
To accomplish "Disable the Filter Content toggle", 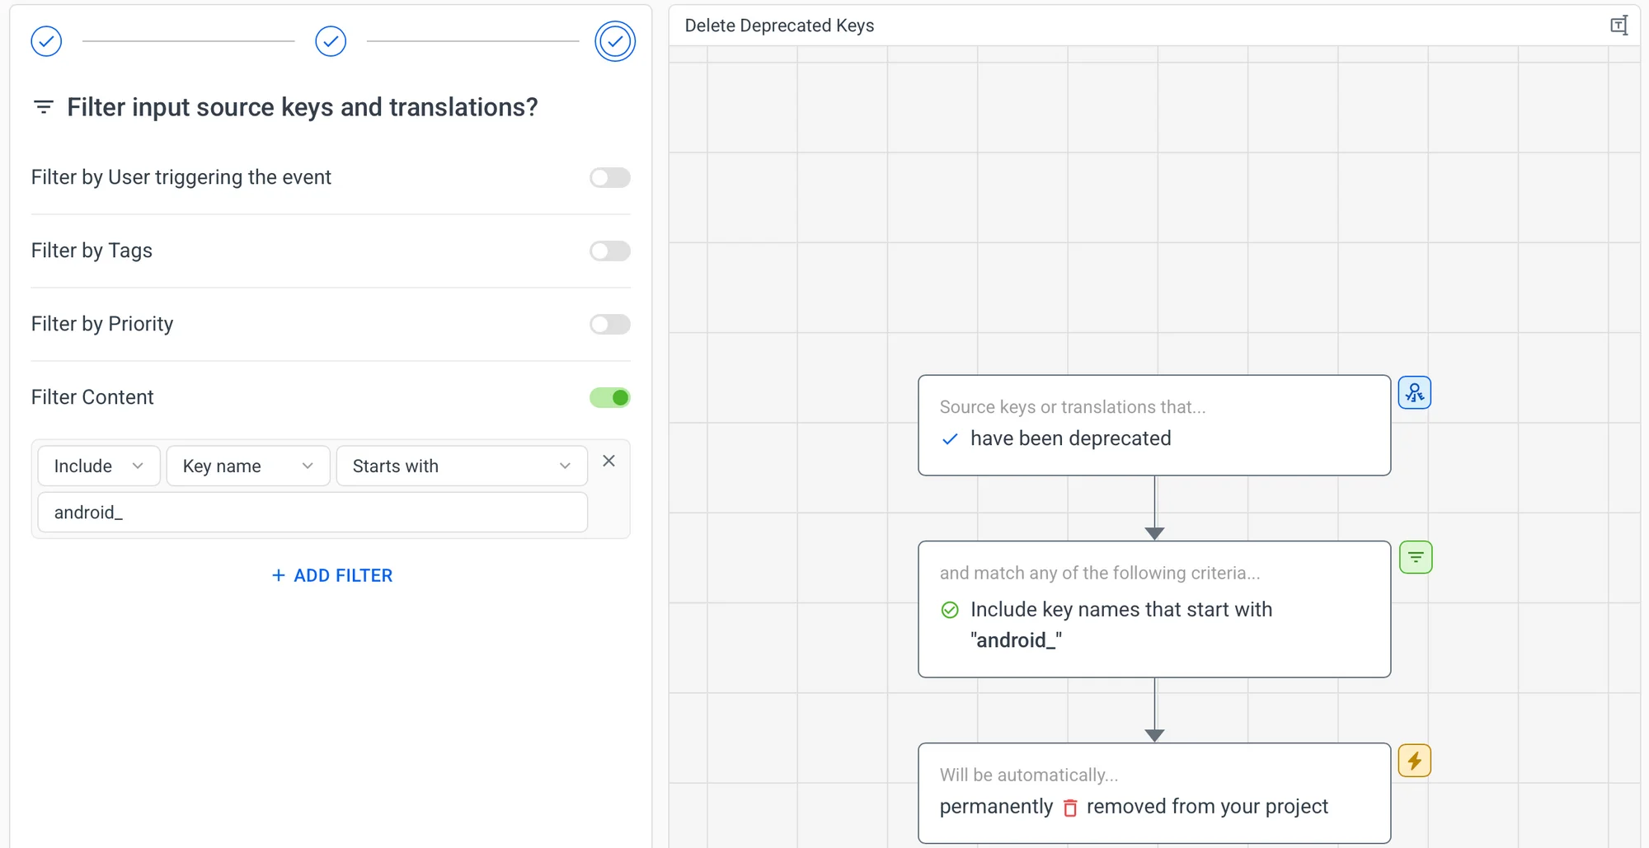I will click(x=610, y=398).
